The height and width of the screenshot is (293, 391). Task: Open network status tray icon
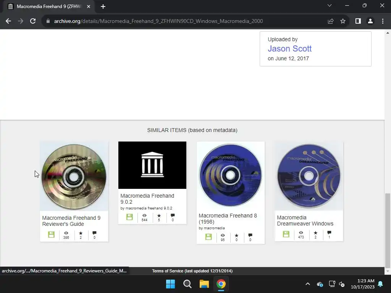click(332, 284)
